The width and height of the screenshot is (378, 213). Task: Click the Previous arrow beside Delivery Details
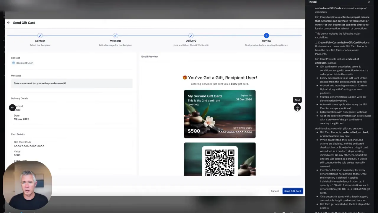pyautogui.click(x=12, y=108)
